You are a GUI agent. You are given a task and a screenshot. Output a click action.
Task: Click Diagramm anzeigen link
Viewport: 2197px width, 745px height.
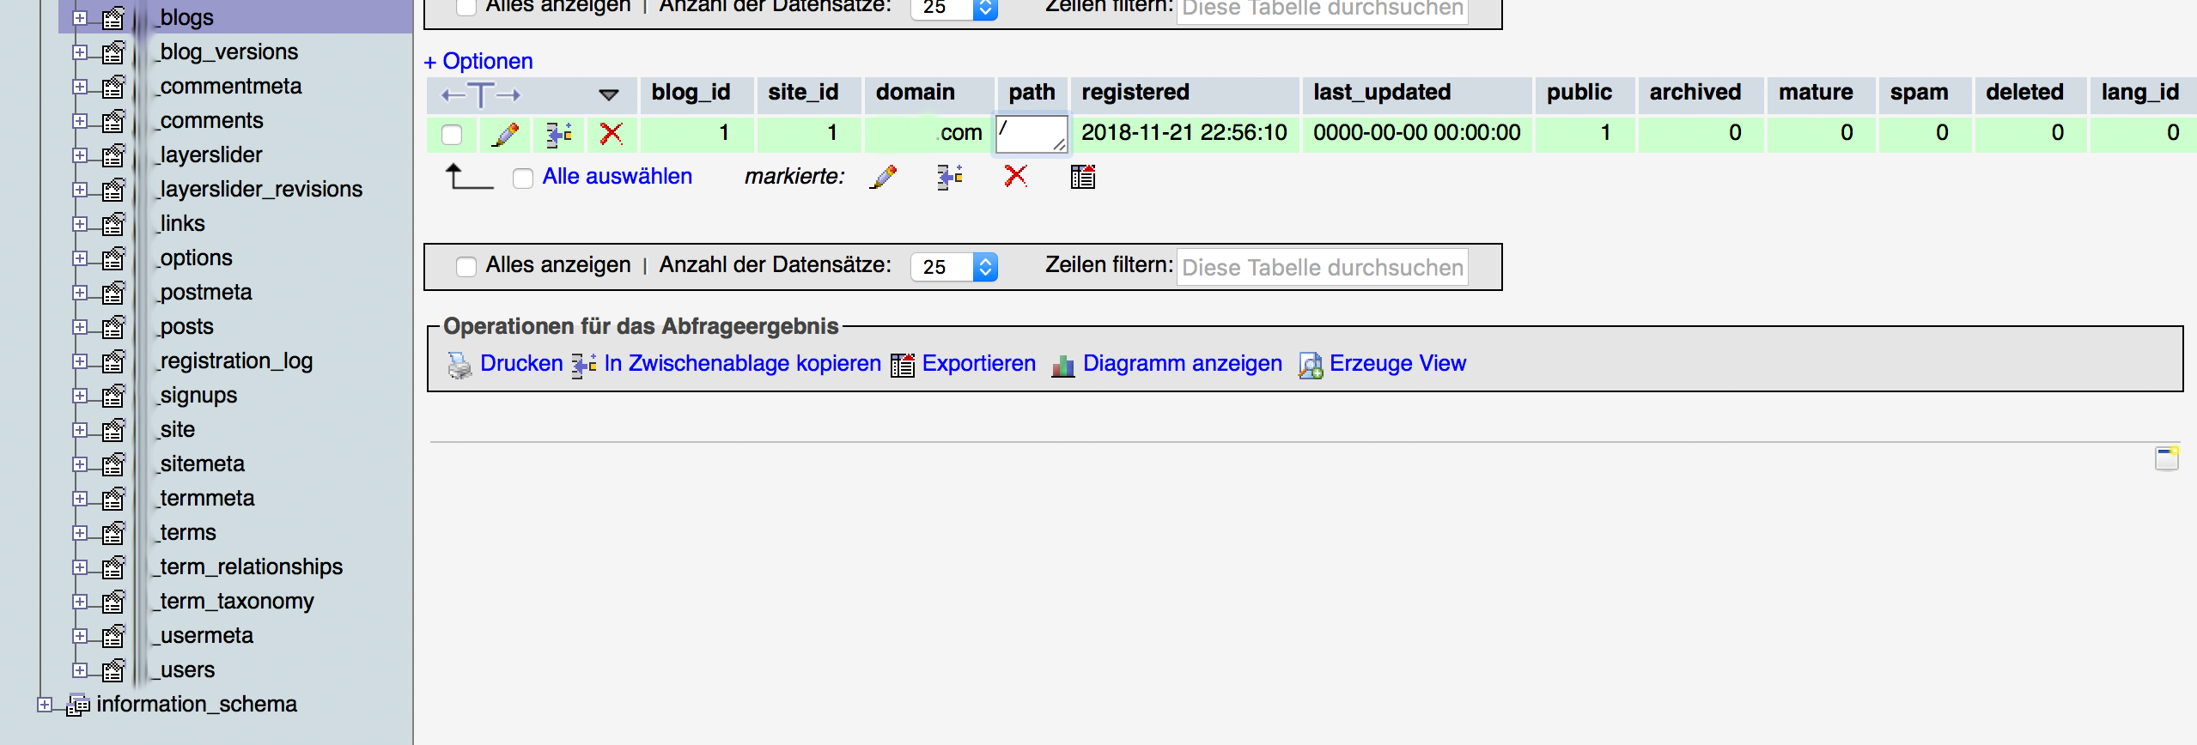[1182, 364]
